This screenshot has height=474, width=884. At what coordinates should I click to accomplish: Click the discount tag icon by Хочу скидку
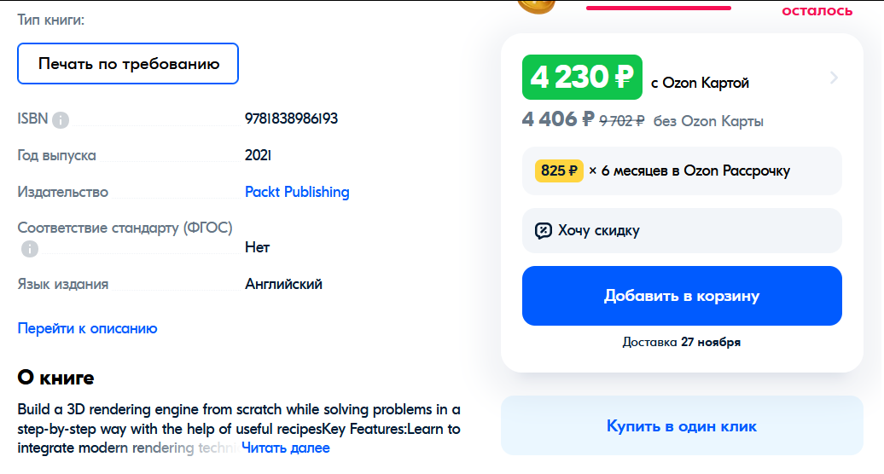544,230
